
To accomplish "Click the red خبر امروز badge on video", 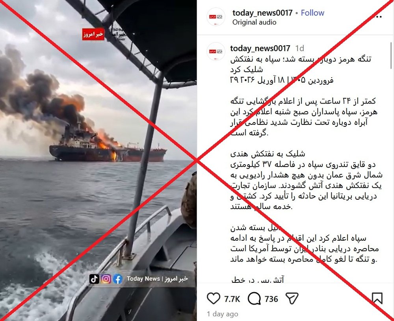I will [93, 34].
